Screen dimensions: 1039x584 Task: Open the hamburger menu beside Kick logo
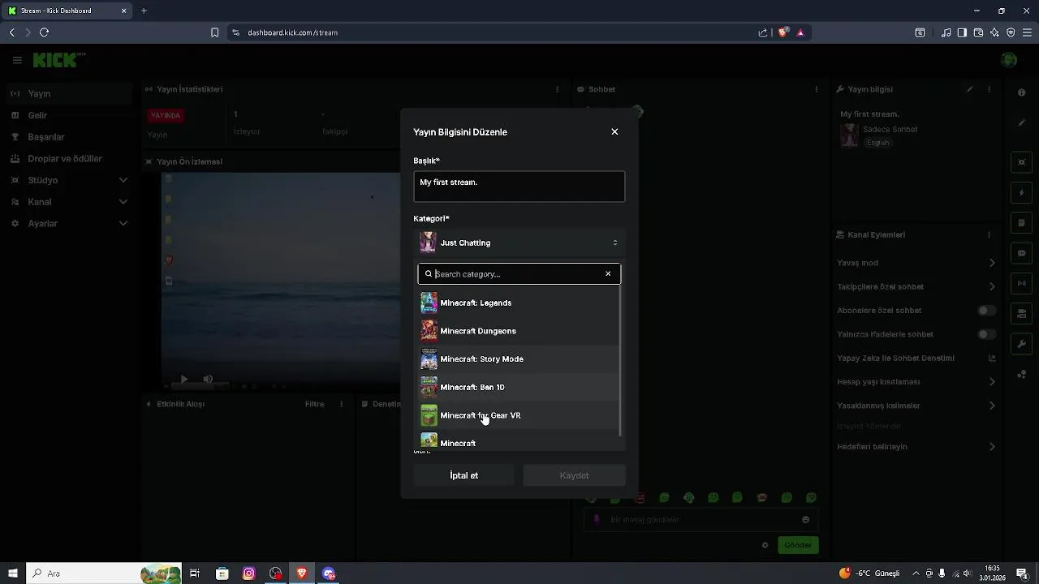tap(17, 60)
